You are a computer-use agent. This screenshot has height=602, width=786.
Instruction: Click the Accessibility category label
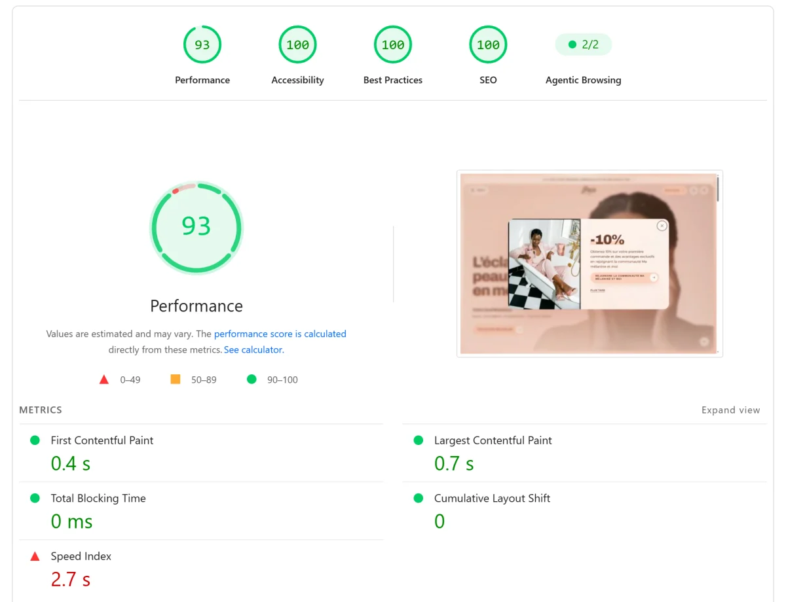pos(297,80)
